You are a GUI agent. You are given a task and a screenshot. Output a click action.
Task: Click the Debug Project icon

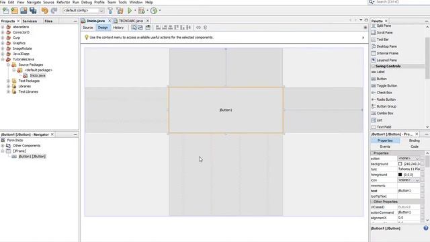point(142,11)
